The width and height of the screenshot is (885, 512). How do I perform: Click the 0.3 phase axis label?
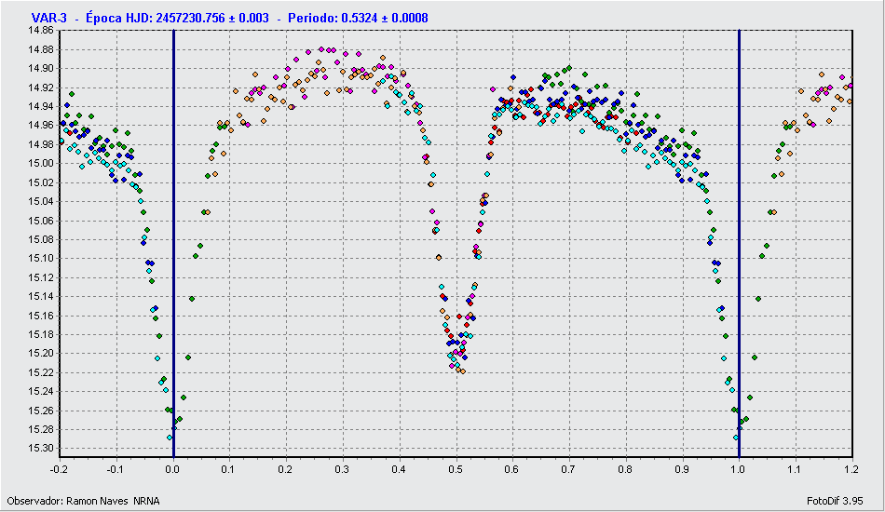pos(343,469)
